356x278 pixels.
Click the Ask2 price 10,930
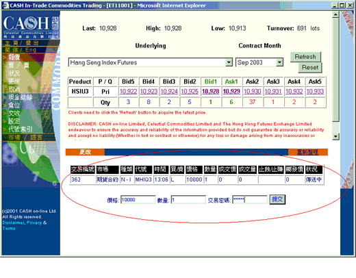pos(253,92)
